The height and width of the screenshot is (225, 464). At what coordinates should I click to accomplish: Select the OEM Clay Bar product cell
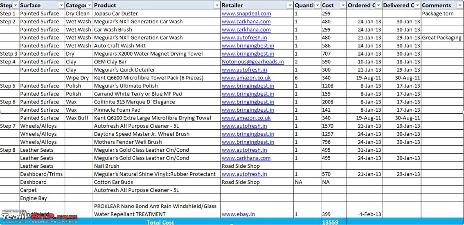(157, 62)
